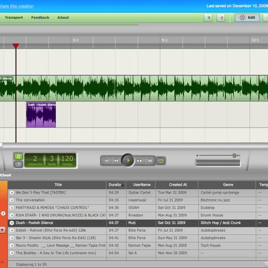Preview 'The conversation' track in list

(x=12, y=200)
